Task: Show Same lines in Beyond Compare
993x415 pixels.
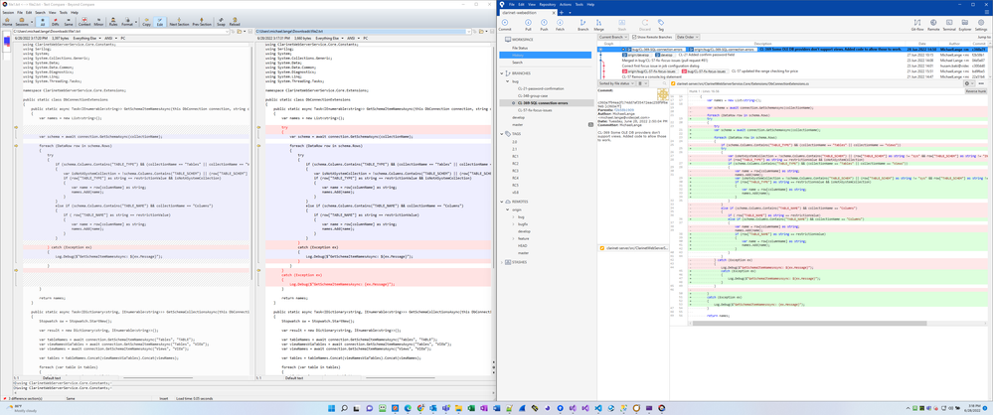Action: point(68,22)
